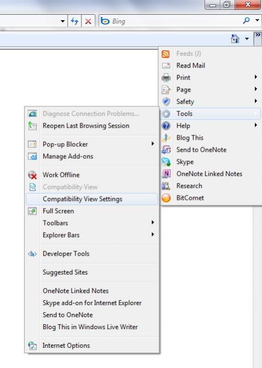Click the Skype icon in the menu
This screenshot has width=262, height=368.
[x=166, y=162]
